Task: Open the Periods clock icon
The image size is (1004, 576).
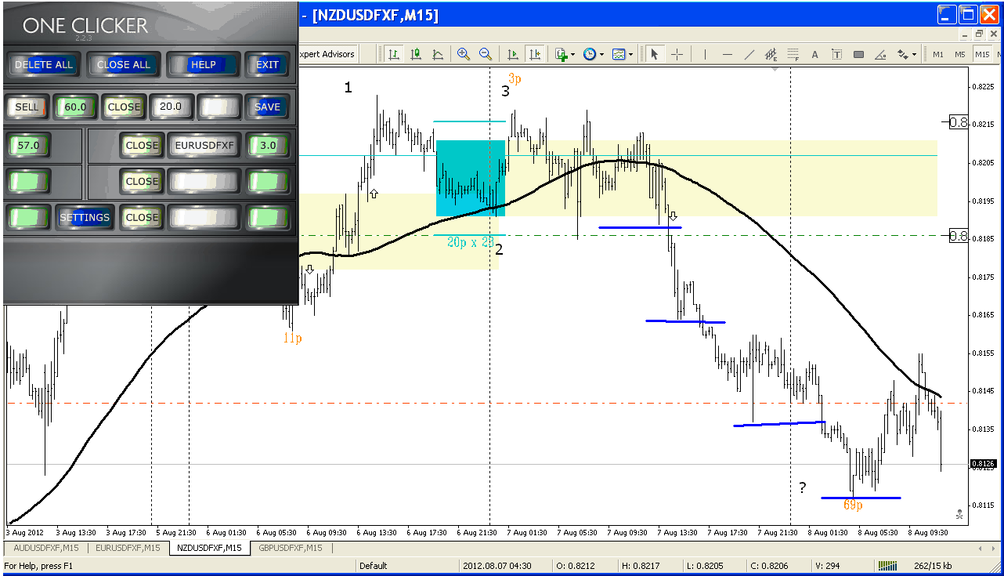Action: [x=589, y=54]
